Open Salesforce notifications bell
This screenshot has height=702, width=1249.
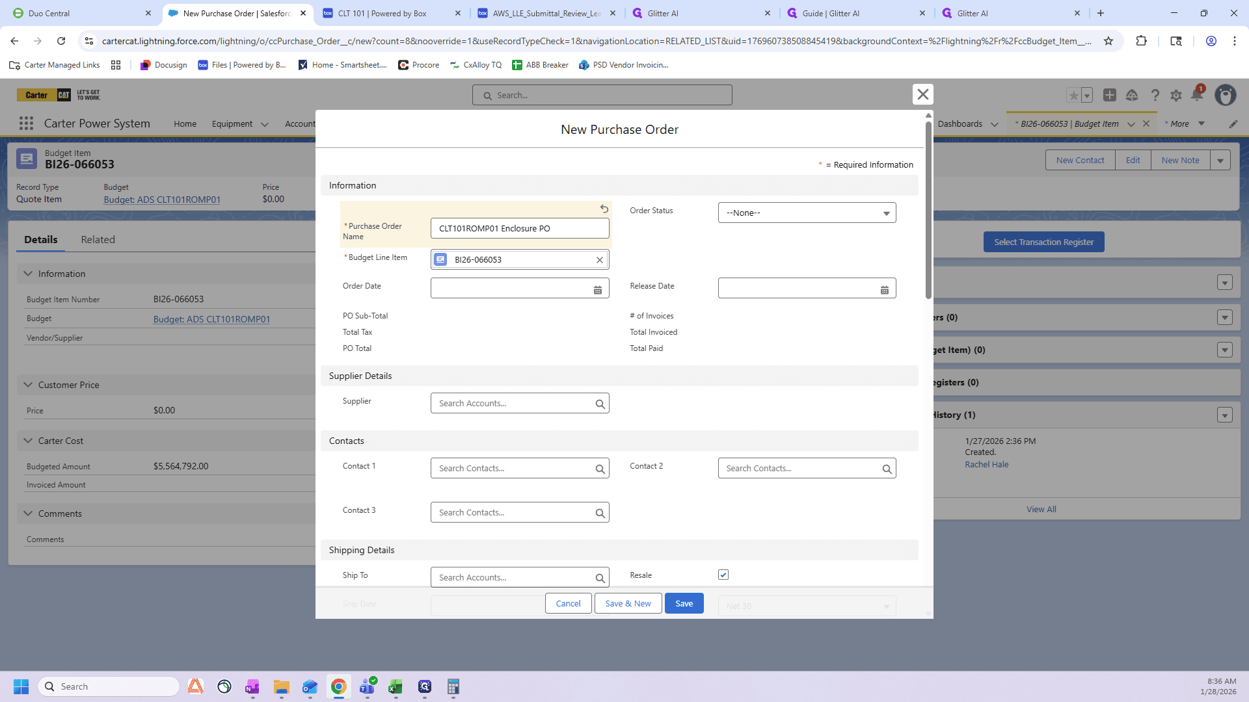[1197, 95]
